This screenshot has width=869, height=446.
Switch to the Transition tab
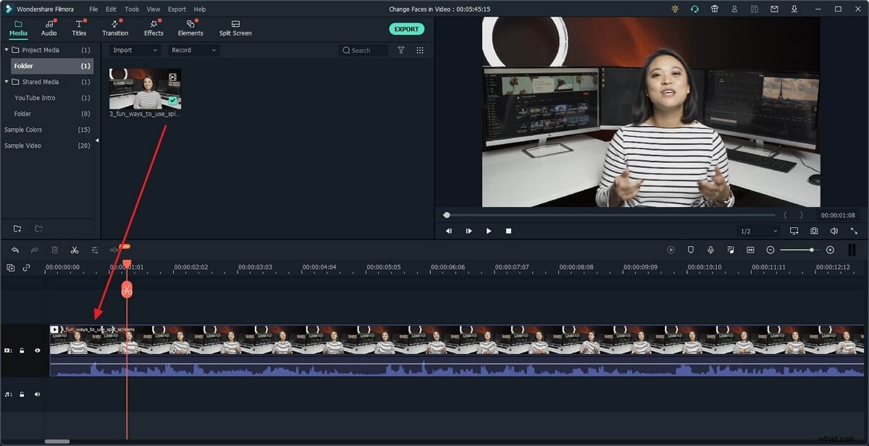114,29
